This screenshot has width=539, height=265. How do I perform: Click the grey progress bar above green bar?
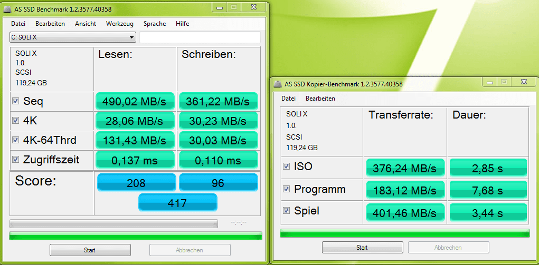(114, 224)
